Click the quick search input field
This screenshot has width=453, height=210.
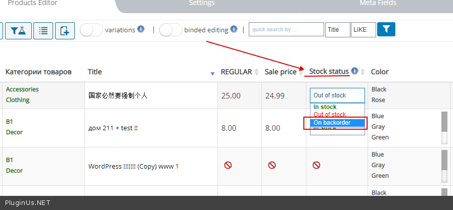point(286,30)
